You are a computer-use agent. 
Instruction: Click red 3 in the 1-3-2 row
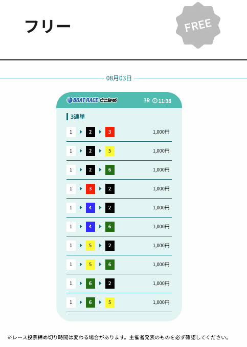click(x=91, y=189)
